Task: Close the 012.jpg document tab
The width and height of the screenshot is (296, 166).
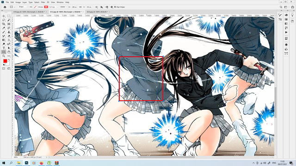Action: coord(83,12)
